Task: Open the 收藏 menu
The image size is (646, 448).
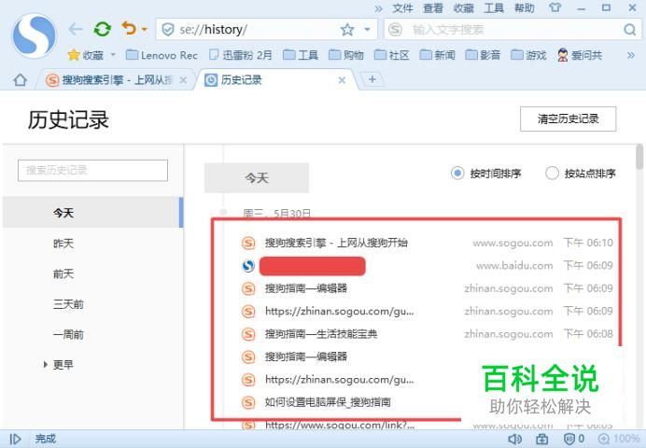Action: (463, 8)
